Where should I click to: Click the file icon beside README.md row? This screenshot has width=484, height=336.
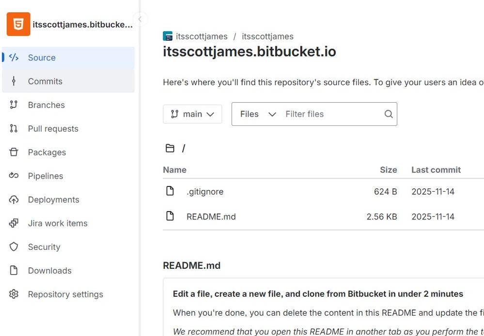170,216
